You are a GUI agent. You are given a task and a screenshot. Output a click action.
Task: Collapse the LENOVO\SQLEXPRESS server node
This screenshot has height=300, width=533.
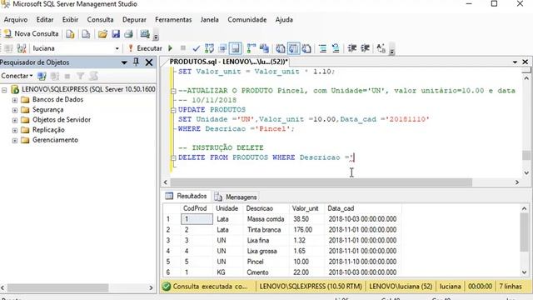click(4, 90)
